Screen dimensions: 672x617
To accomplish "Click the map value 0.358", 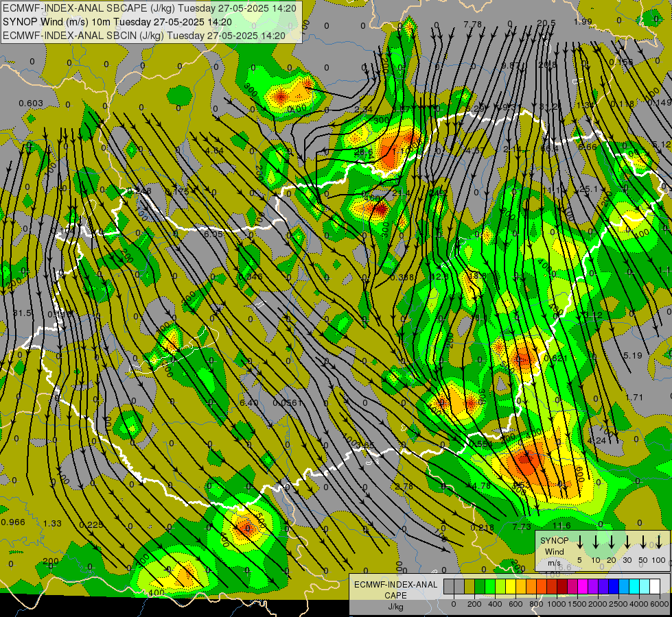I will [x=402, y=278].
